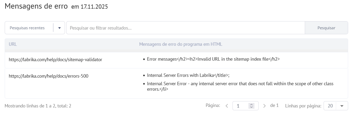Select the Invalid URL sitemap error message
351x115 pixels.
pos(213,59)
